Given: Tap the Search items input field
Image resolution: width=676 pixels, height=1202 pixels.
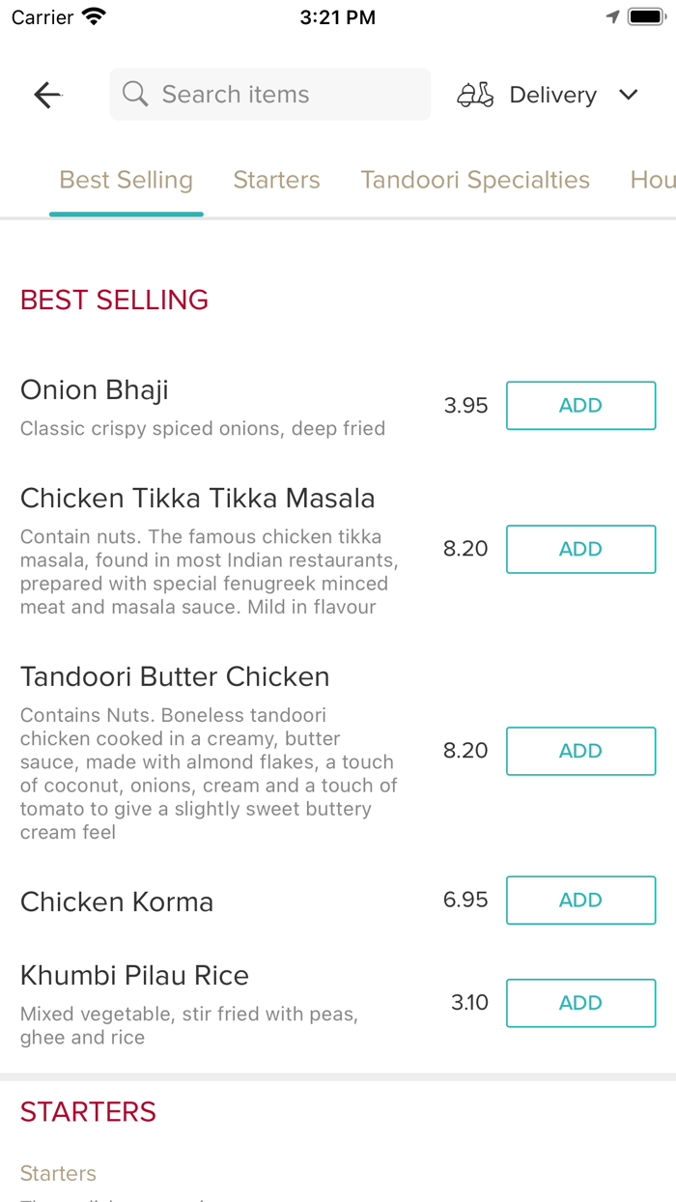Looking at the screenshot, I should point(269,94).
